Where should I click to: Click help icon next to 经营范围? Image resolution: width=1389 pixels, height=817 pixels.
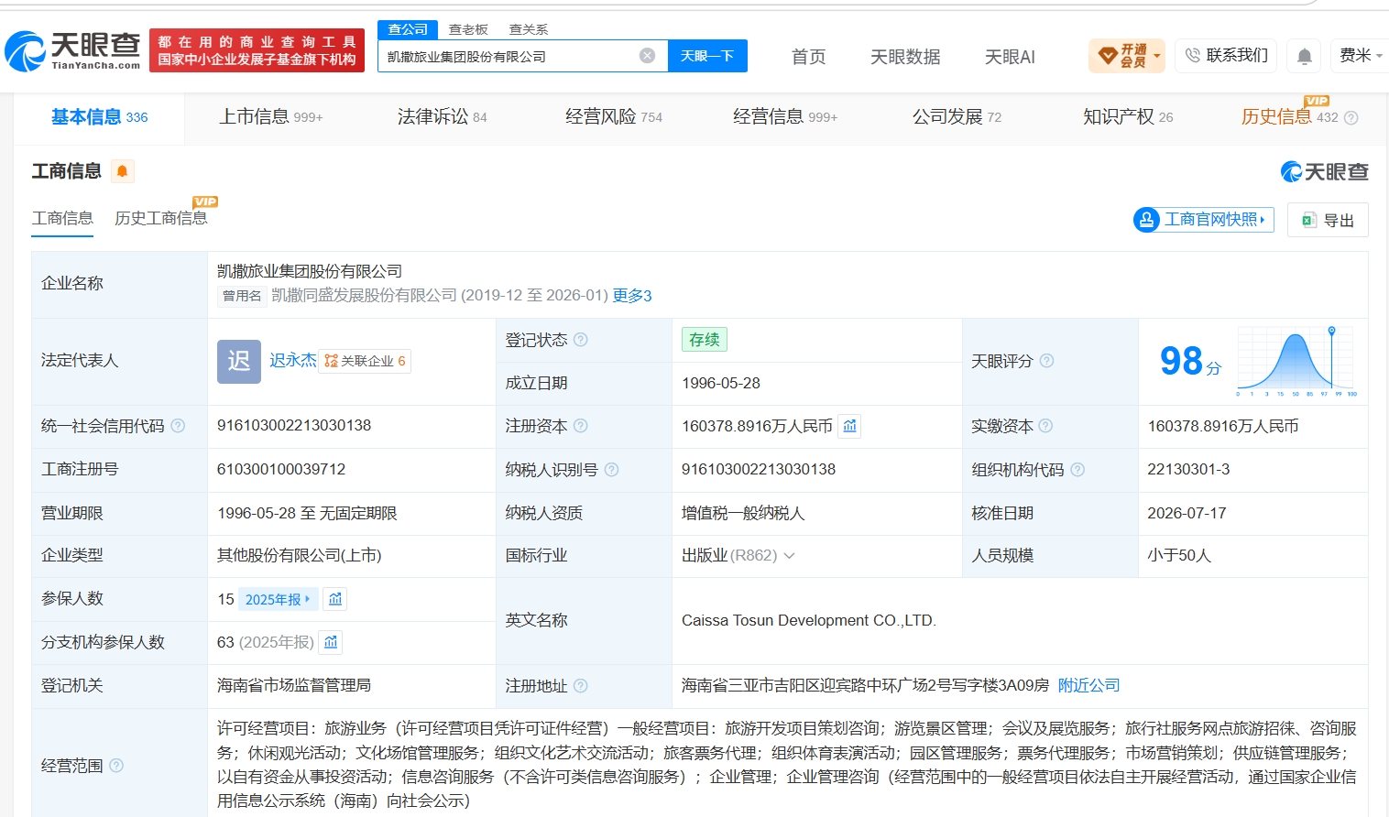pyautogui.click(x=116, y=766)
